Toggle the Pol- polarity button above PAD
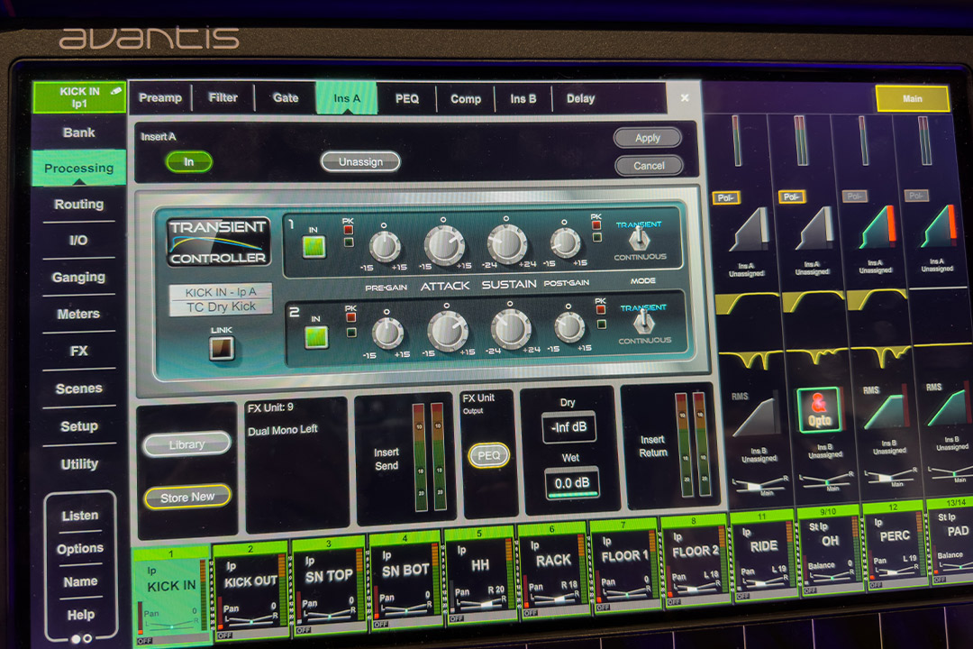The image size is (973, 649). tap(916, 196)
